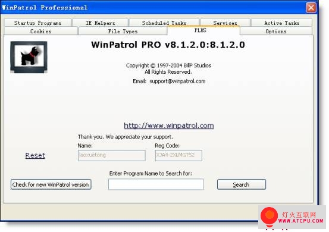Open the Cookies tab
The width and height of the screenshot is (329, 232).
[x=40, y=31]
